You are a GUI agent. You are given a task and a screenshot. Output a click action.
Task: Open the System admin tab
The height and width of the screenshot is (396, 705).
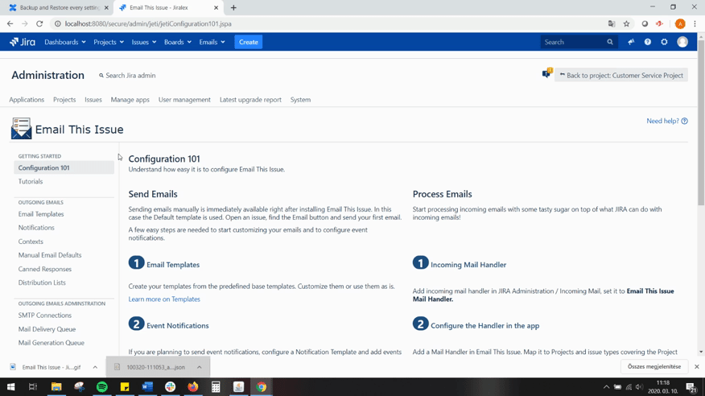[x=300, y=99]
